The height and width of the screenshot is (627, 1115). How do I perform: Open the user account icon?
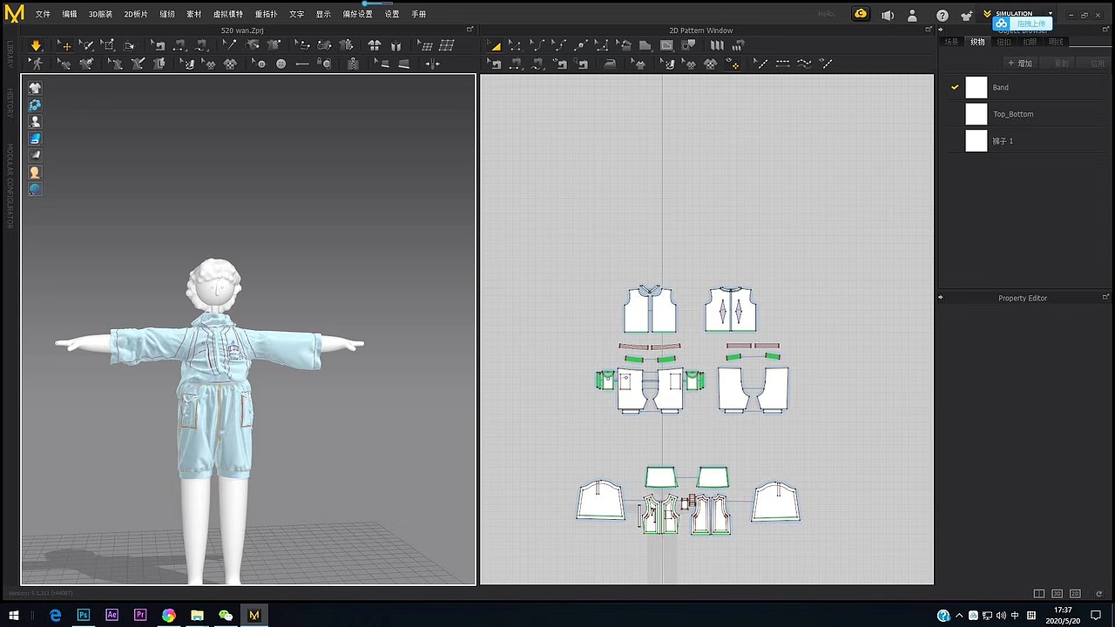tap(912, 15)
